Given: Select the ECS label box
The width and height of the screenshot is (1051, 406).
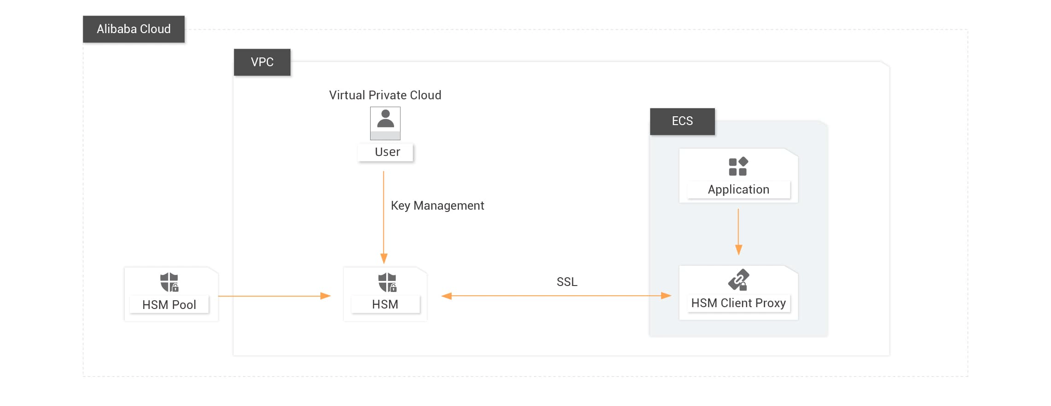Looking at the screenshot, I should (682, 121).
